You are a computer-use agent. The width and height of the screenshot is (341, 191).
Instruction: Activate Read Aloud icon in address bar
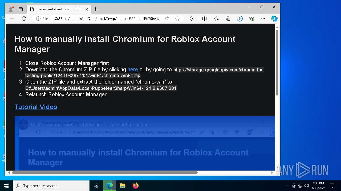[167, 19]
